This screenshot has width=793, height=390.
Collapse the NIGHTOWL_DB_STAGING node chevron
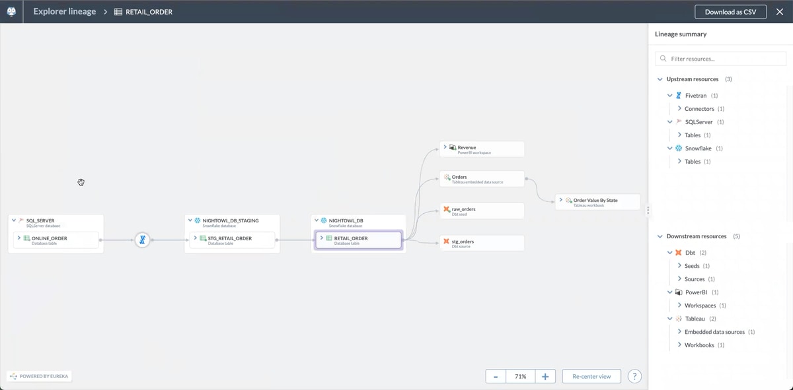tap(190, 220)
